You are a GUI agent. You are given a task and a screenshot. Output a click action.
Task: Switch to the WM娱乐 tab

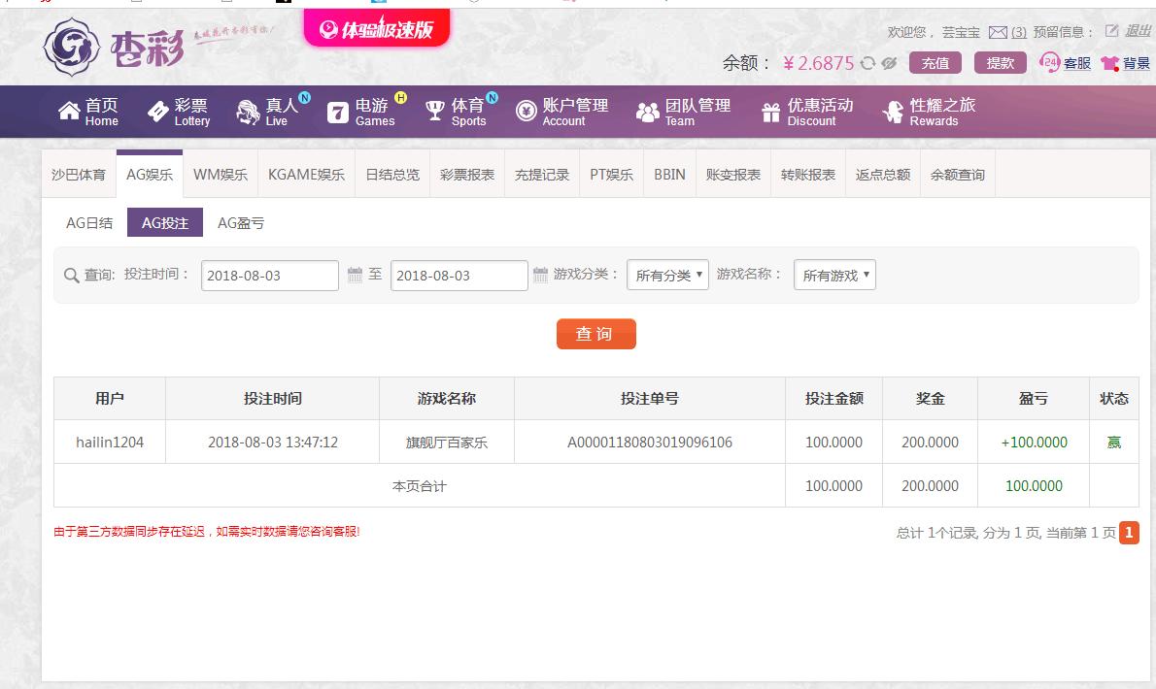coord(221,175)
